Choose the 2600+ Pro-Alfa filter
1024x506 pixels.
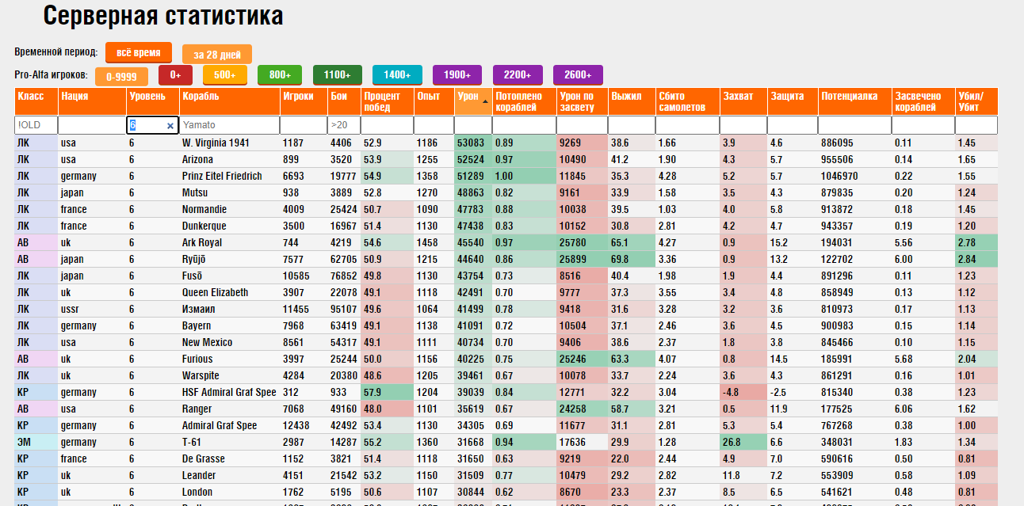point(578,75)
